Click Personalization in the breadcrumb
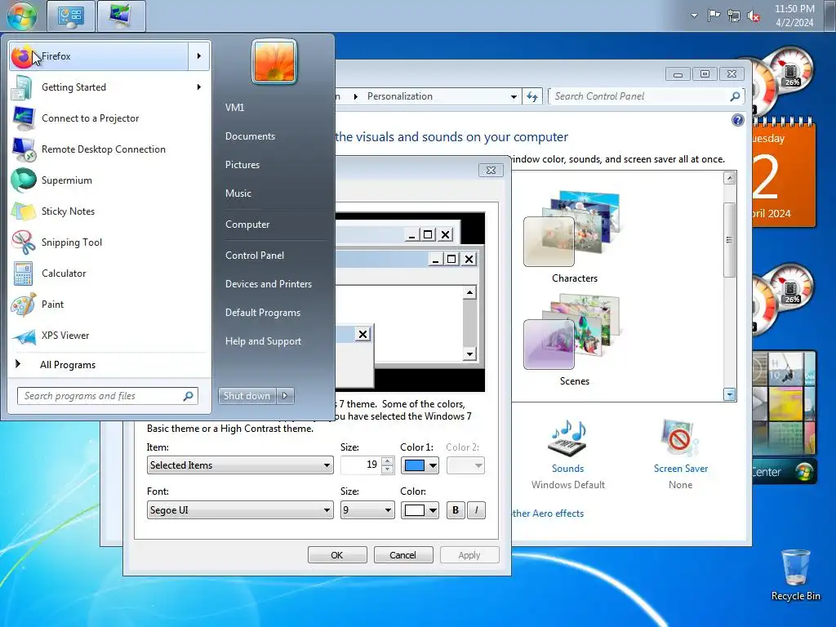The height and width of the screenshot is (627, 836). pyautogui.click(x=400, y=96)
